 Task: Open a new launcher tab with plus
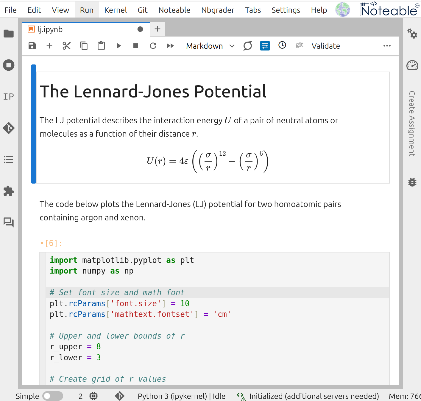point(158,29)
